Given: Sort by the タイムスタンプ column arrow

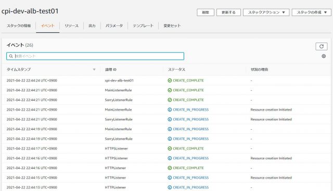Looking at the screenshot, I should click(94, 70).
